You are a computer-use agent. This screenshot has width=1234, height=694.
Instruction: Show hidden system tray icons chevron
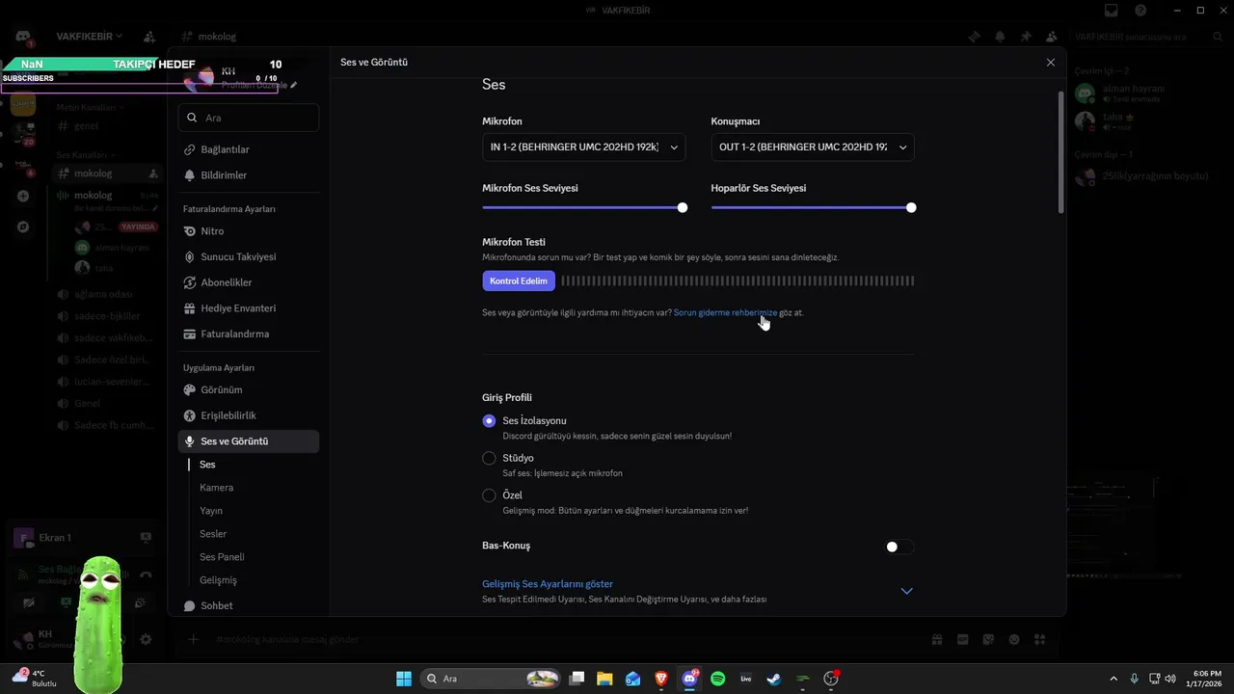point(1114,679)
